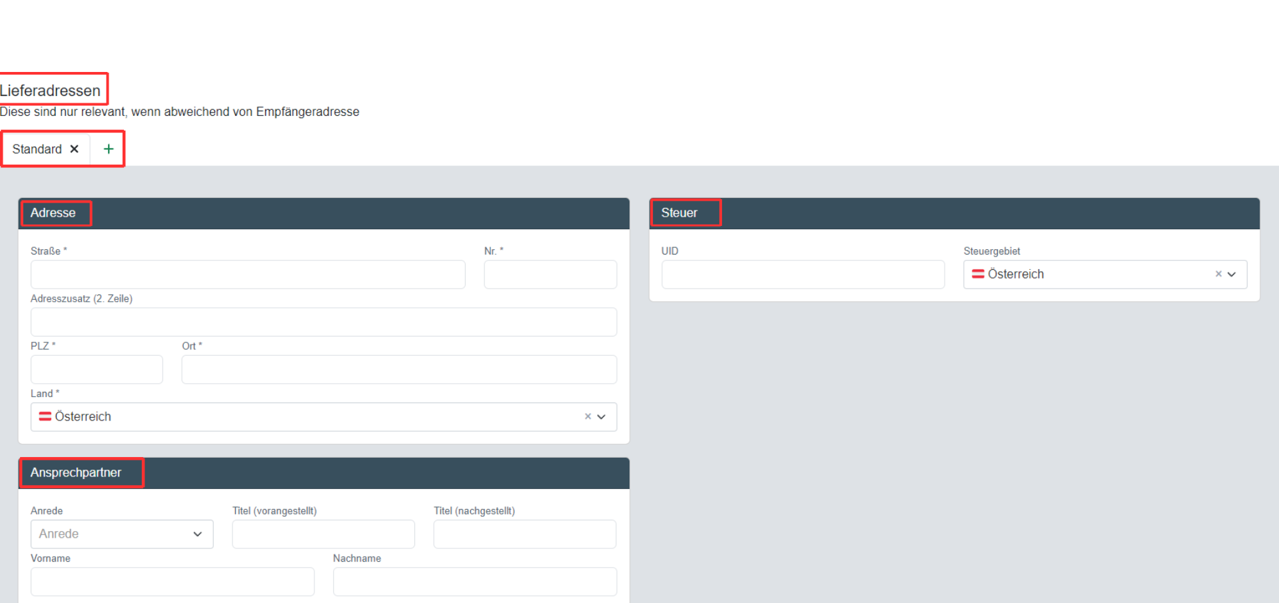Expand the Steuergebiet dropdown chevron
1279x603 pixels.
click(x=1232, y=274)
